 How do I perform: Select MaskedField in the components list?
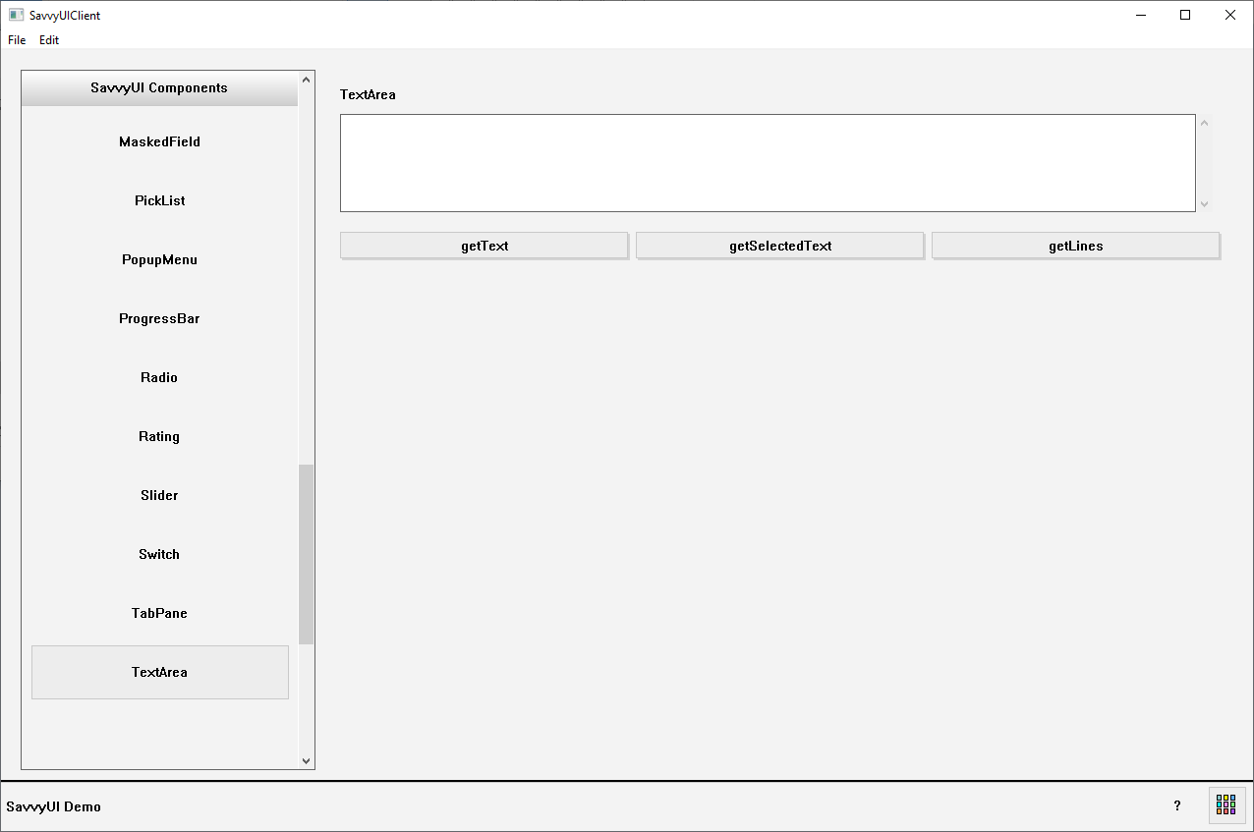(x=159, y=141)
